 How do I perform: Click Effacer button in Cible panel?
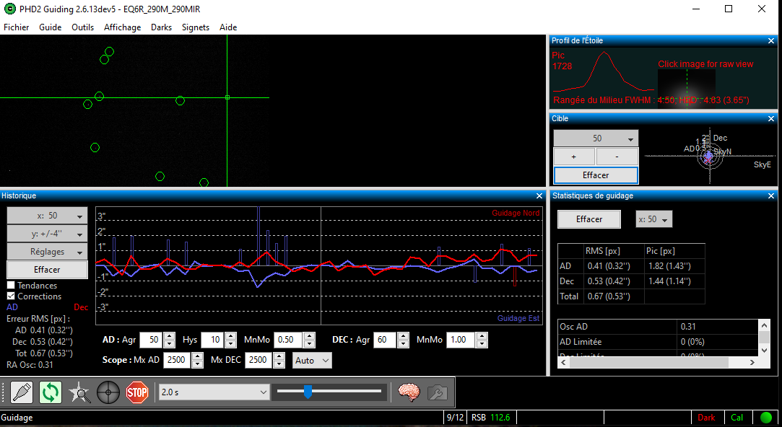coord(596,175)
